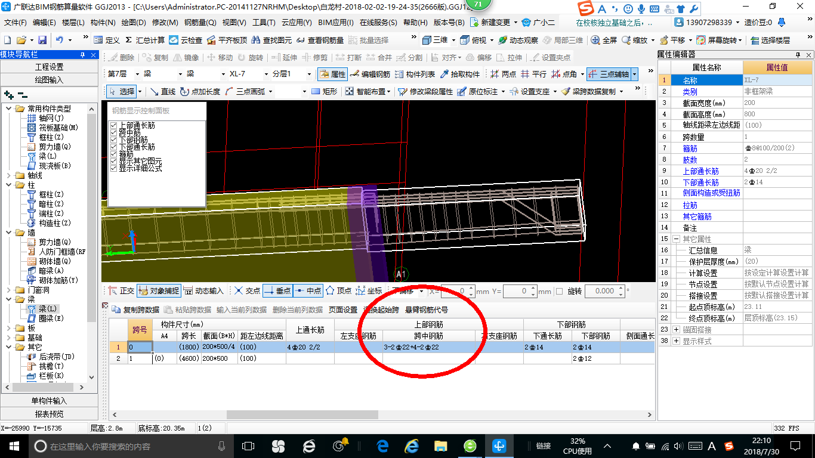Activate 动态观察 dynamic orbit view
815x458 pixels.
click(x=518, y=40)
